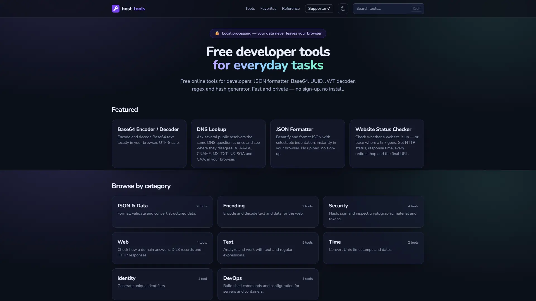
Task: Click 'Convert Unix timestamps and dates.' text
Action: 360,249
